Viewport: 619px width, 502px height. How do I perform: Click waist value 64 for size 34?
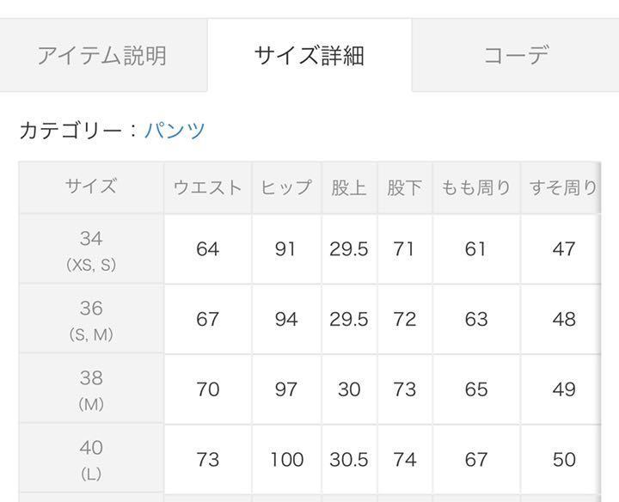[x=208, y=249]
